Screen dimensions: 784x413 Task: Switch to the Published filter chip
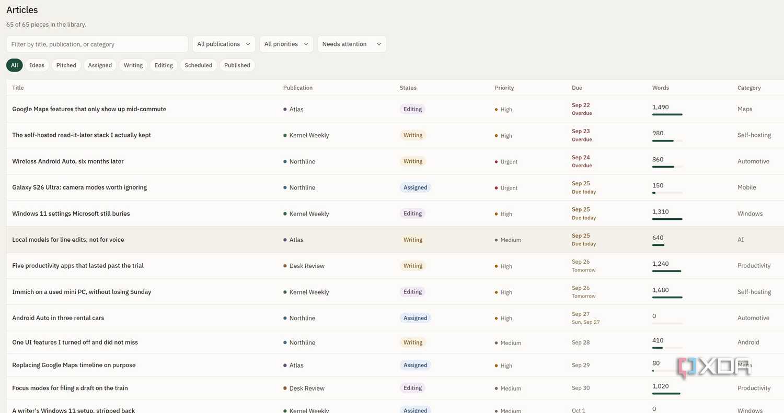pyautogui.click(x=237, y=65)
